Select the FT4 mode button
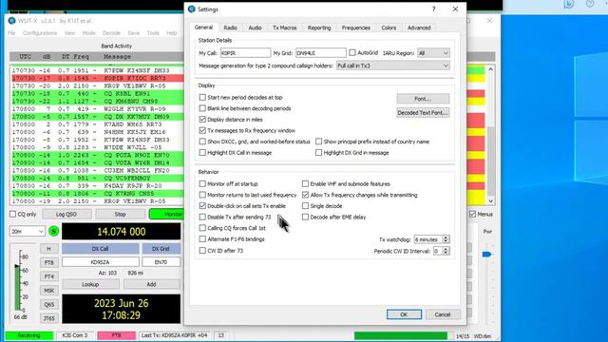Viewport: 608px width, 342px height. pyautogui.click(x=48, y=276)
